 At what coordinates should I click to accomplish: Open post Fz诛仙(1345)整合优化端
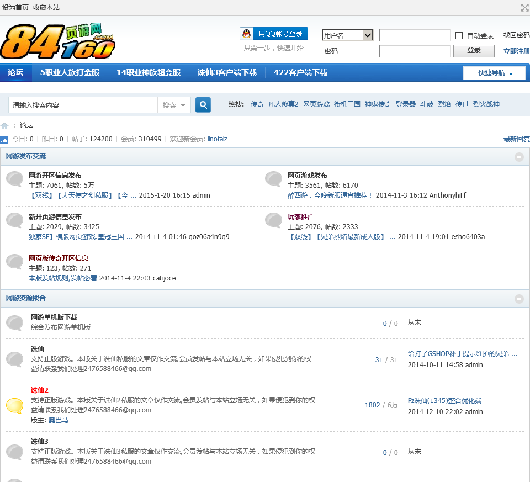[x=444, y=400]
